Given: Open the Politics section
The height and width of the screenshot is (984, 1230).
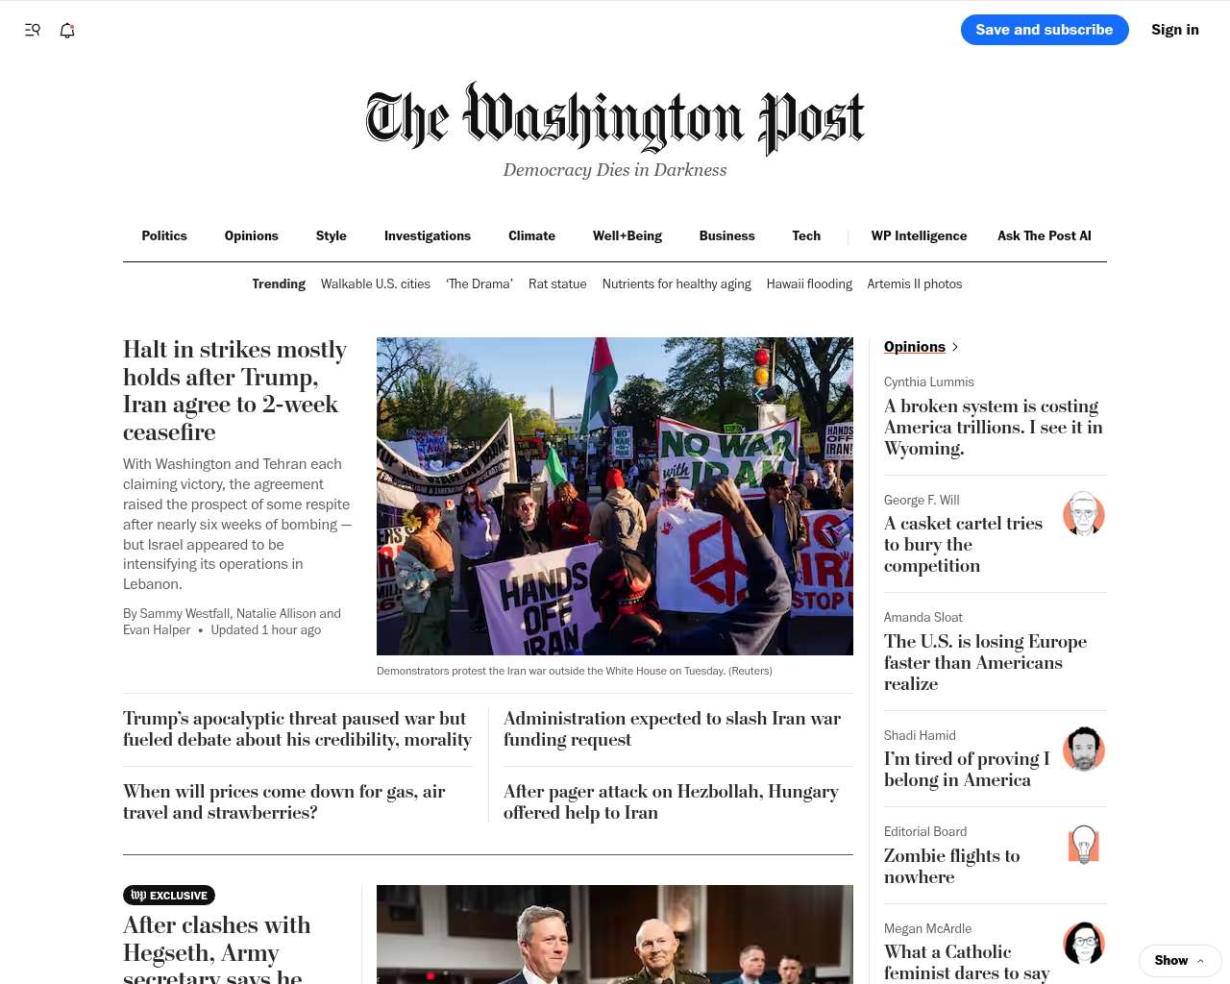Looking at the screenshot, I should [x=164, y=235].
